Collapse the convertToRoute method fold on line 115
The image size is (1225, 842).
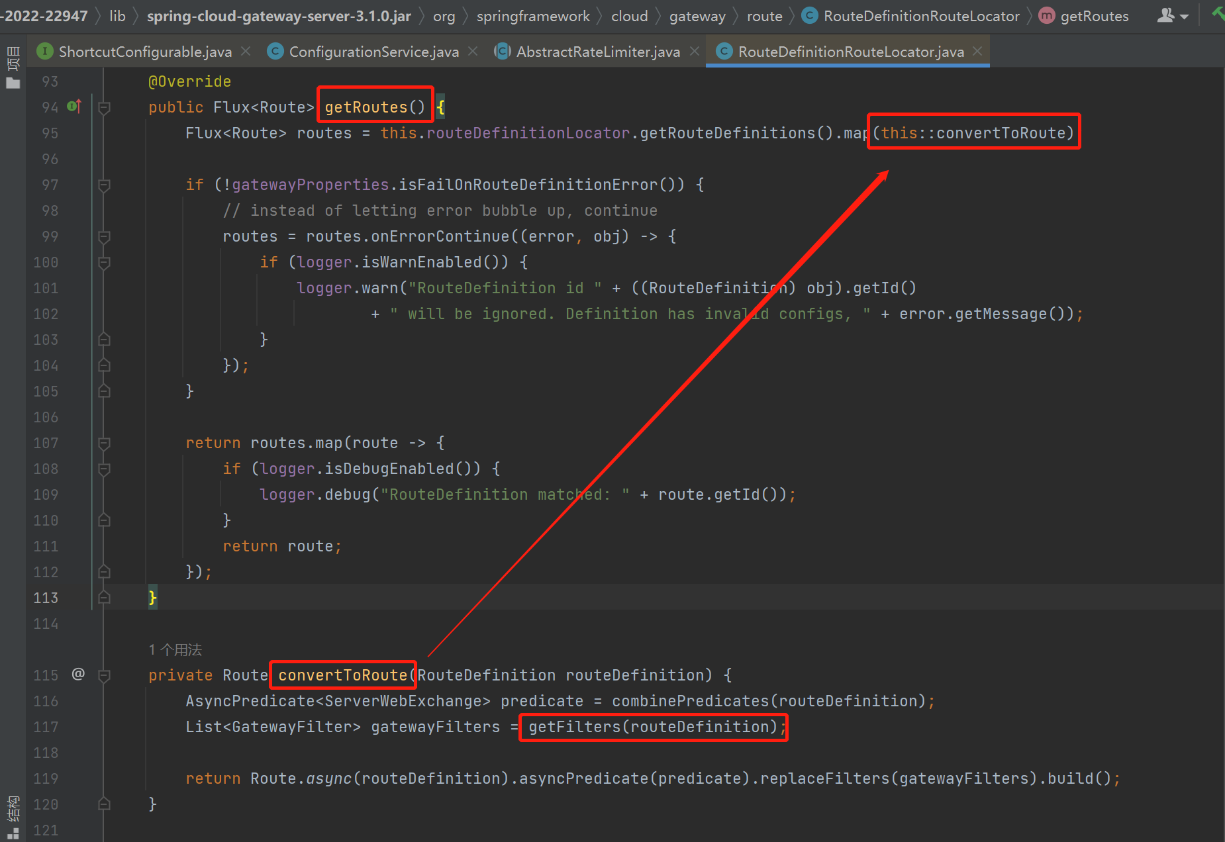[104, 675]
